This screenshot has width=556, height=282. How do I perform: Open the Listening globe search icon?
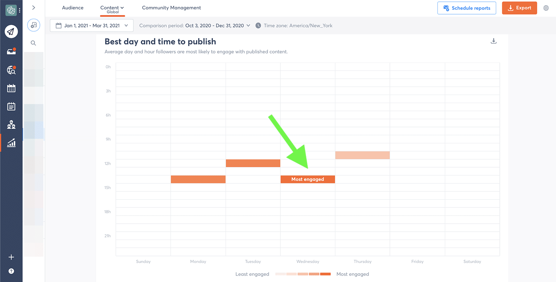pos(11,70)
